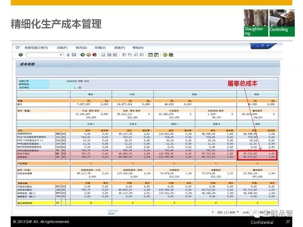Expand status bar with triangle arrow

point(213,212)
